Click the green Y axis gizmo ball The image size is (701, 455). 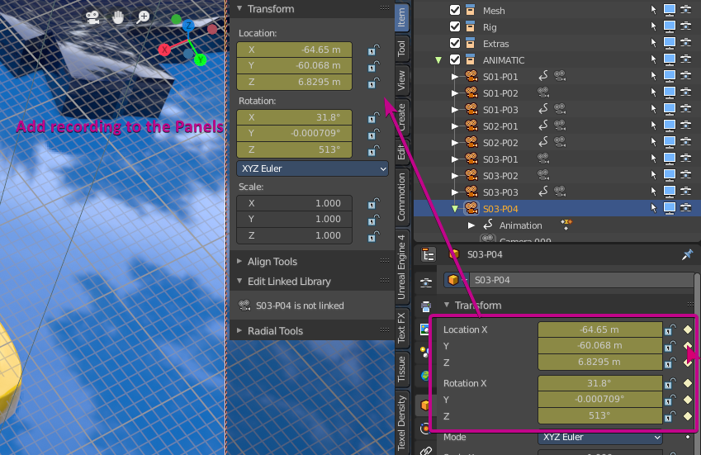click(201, 59)
